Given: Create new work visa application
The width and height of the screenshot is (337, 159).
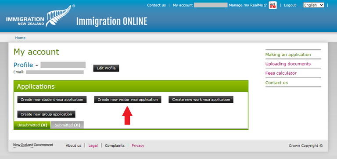Looking at the screenshot, I should (x=201, y=100).
